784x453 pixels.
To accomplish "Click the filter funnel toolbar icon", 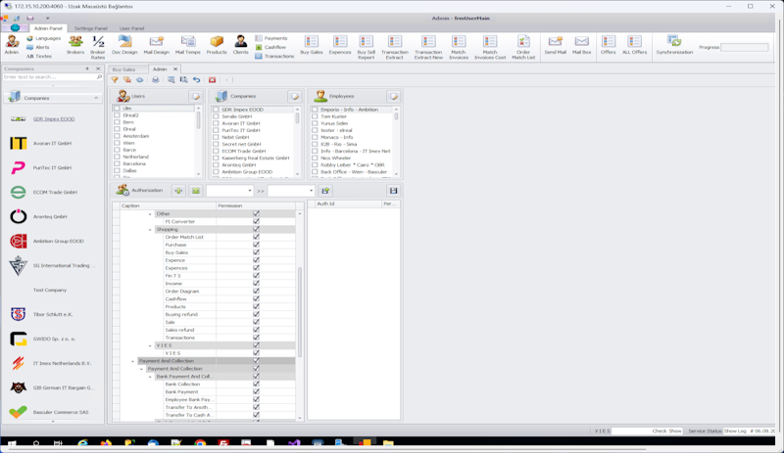I will pyautogui.click(x=115, y=80).
